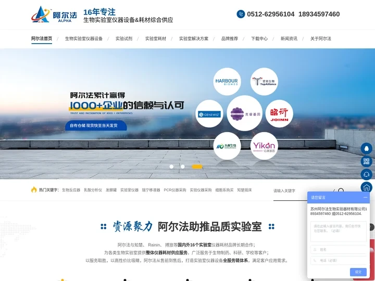This screenshot has height=281, width=375.
Task: Focus the 电话 phone field
Action: click(338, 261)
